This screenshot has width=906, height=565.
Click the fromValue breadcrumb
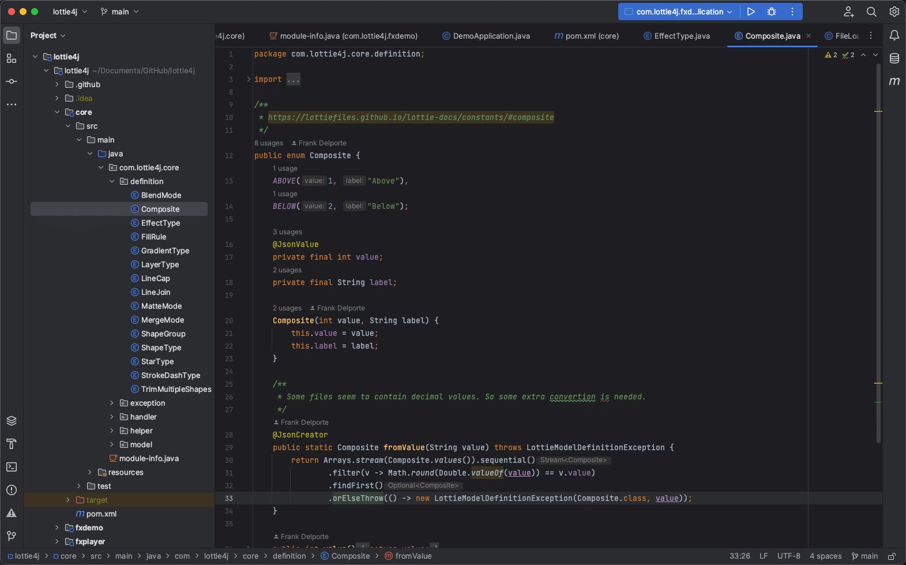[408, 556]
